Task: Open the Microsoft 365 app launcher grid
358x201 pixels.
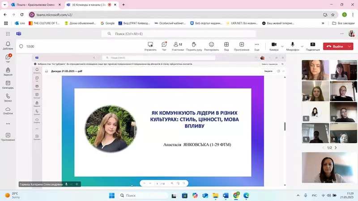Action: click(8, 34)
